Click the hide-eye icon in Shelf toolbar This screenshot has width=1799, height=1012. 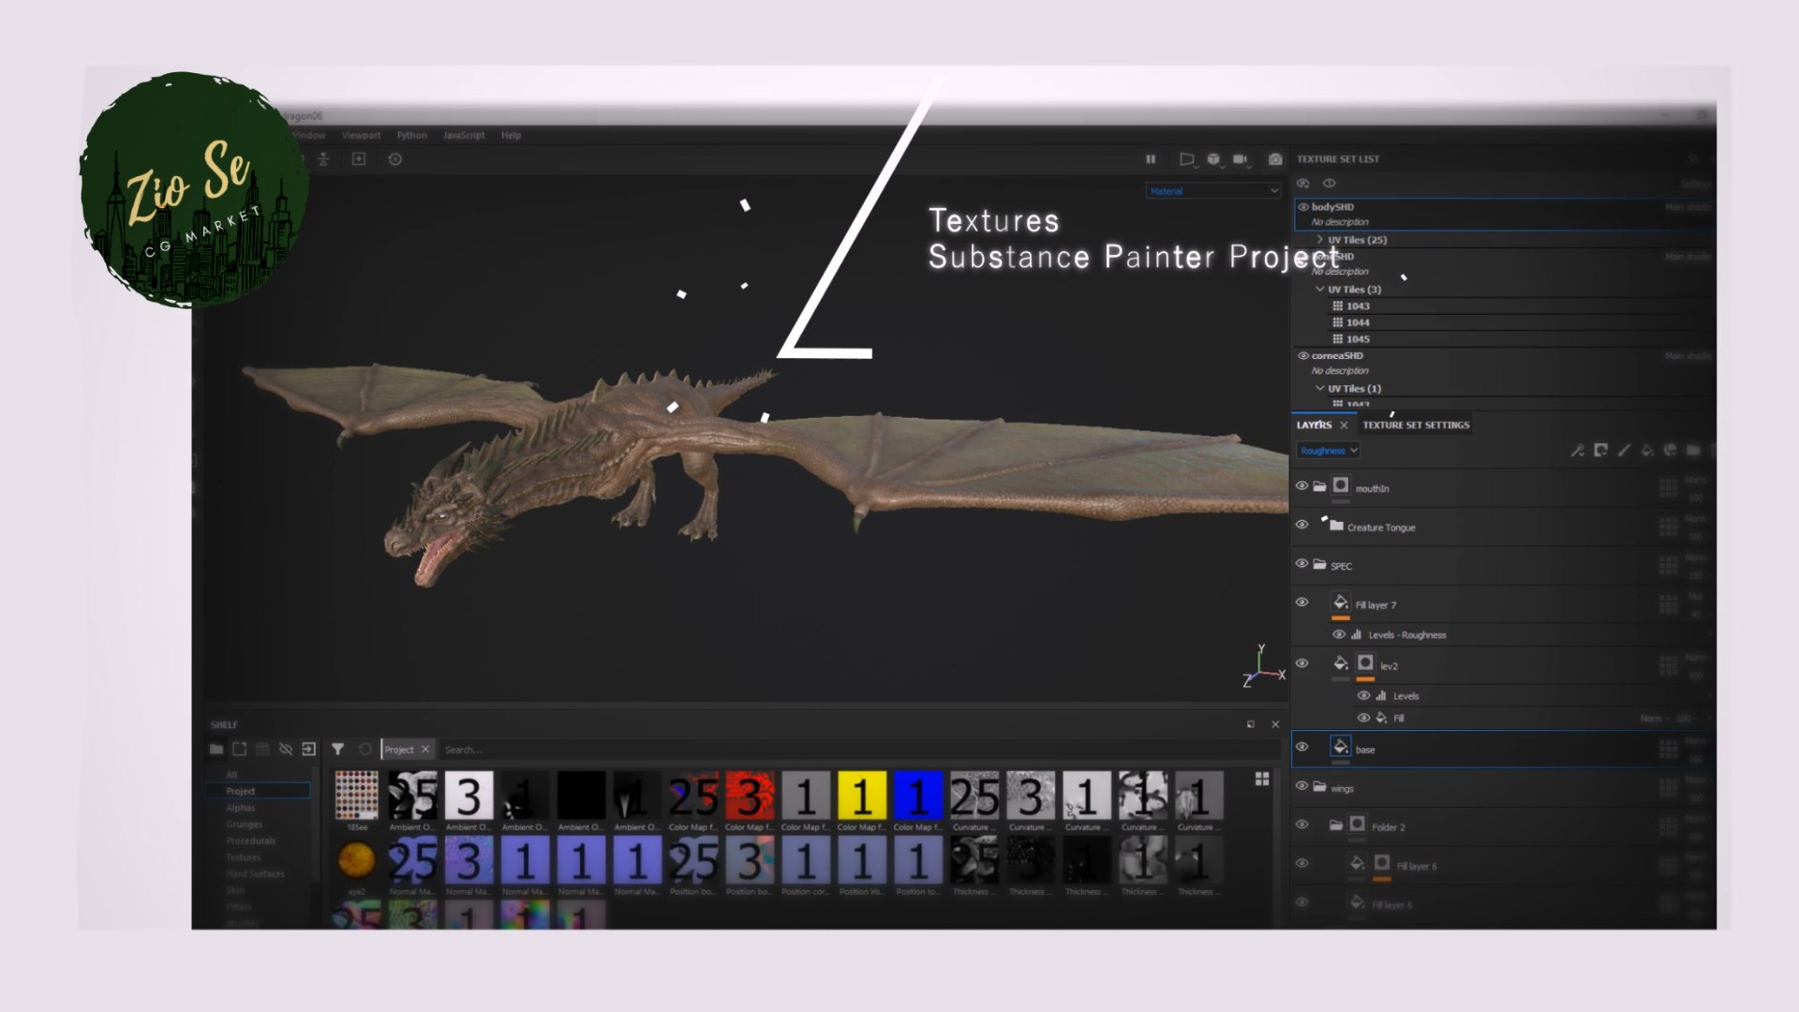click(286, 749)
